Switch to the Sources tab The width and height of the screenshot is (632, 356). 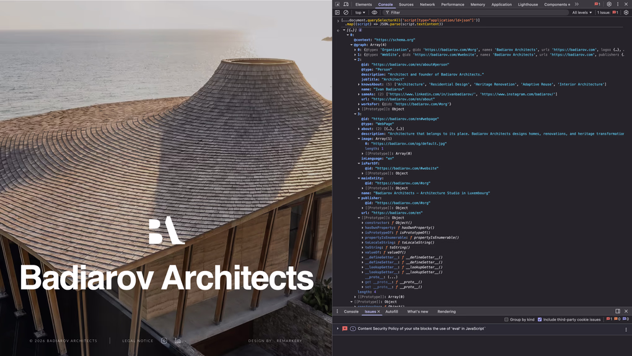tap(406, 4)
